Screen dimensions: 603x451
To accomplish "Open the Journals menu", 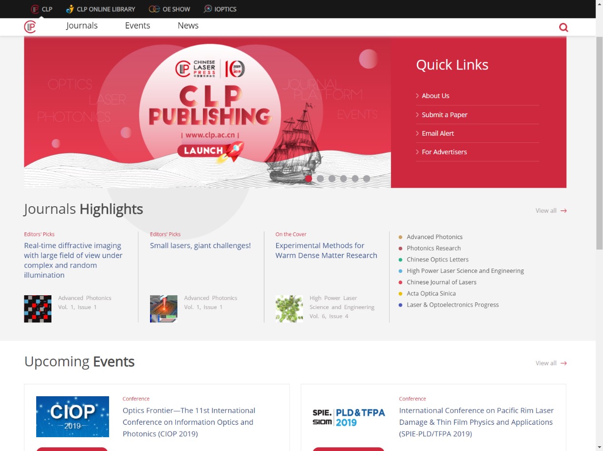I will (x=82, y=26).
